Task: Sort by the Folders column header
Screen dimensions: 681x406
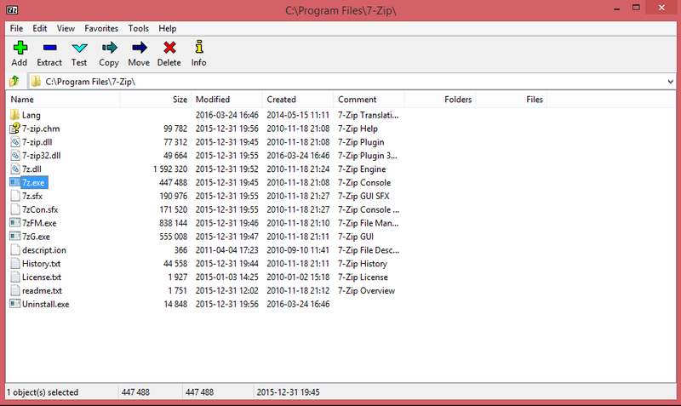Action: tap(440, 100)
